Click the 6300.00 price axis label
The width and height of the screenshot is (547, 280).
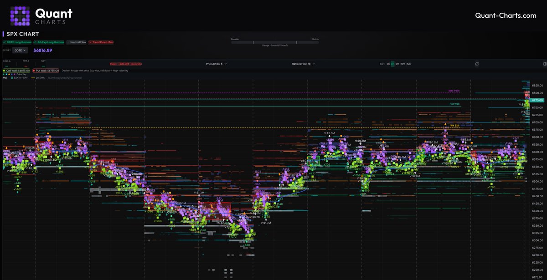click(x=537, y=240)
